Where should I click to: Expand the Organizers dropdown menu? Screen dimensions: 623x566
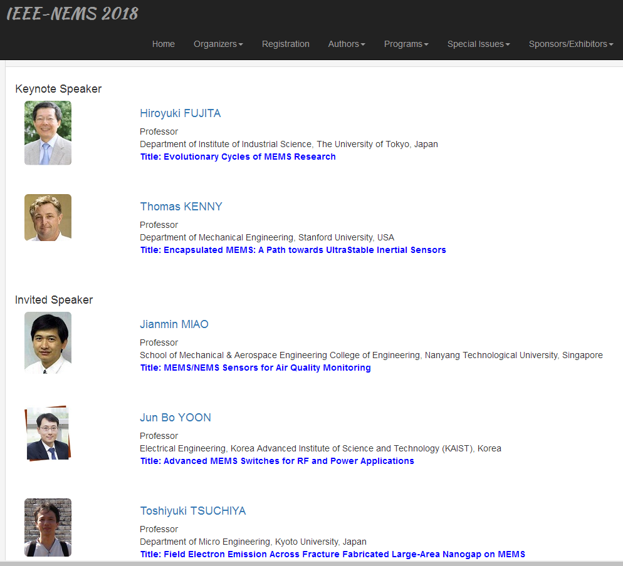point(218,44)
